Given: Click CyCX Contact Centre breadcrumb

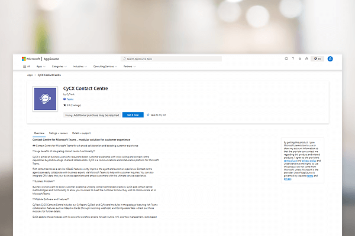Looking at the screenshot, I should [49, 75].
